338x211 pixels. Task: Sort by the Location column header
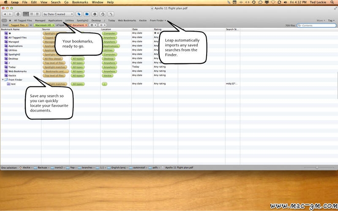[x=116, y=29]
